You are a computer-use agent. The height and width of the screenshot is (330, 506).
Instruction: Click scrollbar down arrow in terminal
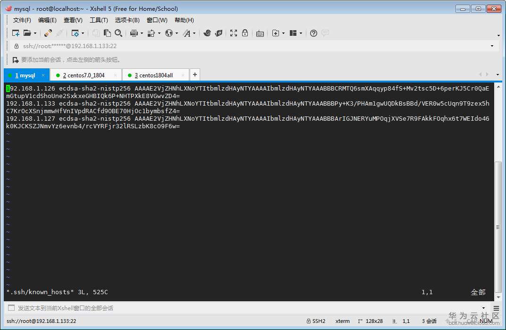click(x=498, y=297)
